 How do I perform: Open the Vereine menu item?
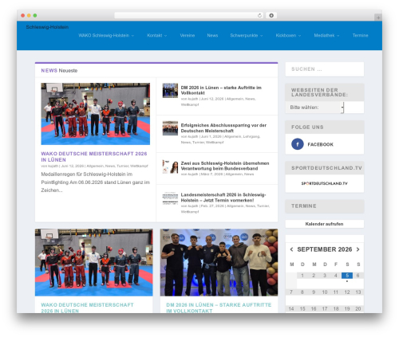pos(188,35)
